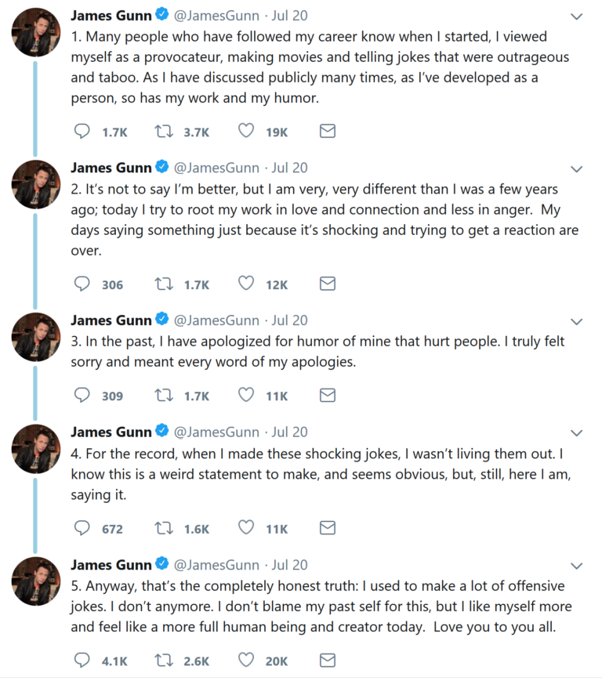Click envelope icon under tweet 4

(x=328, y=528)
